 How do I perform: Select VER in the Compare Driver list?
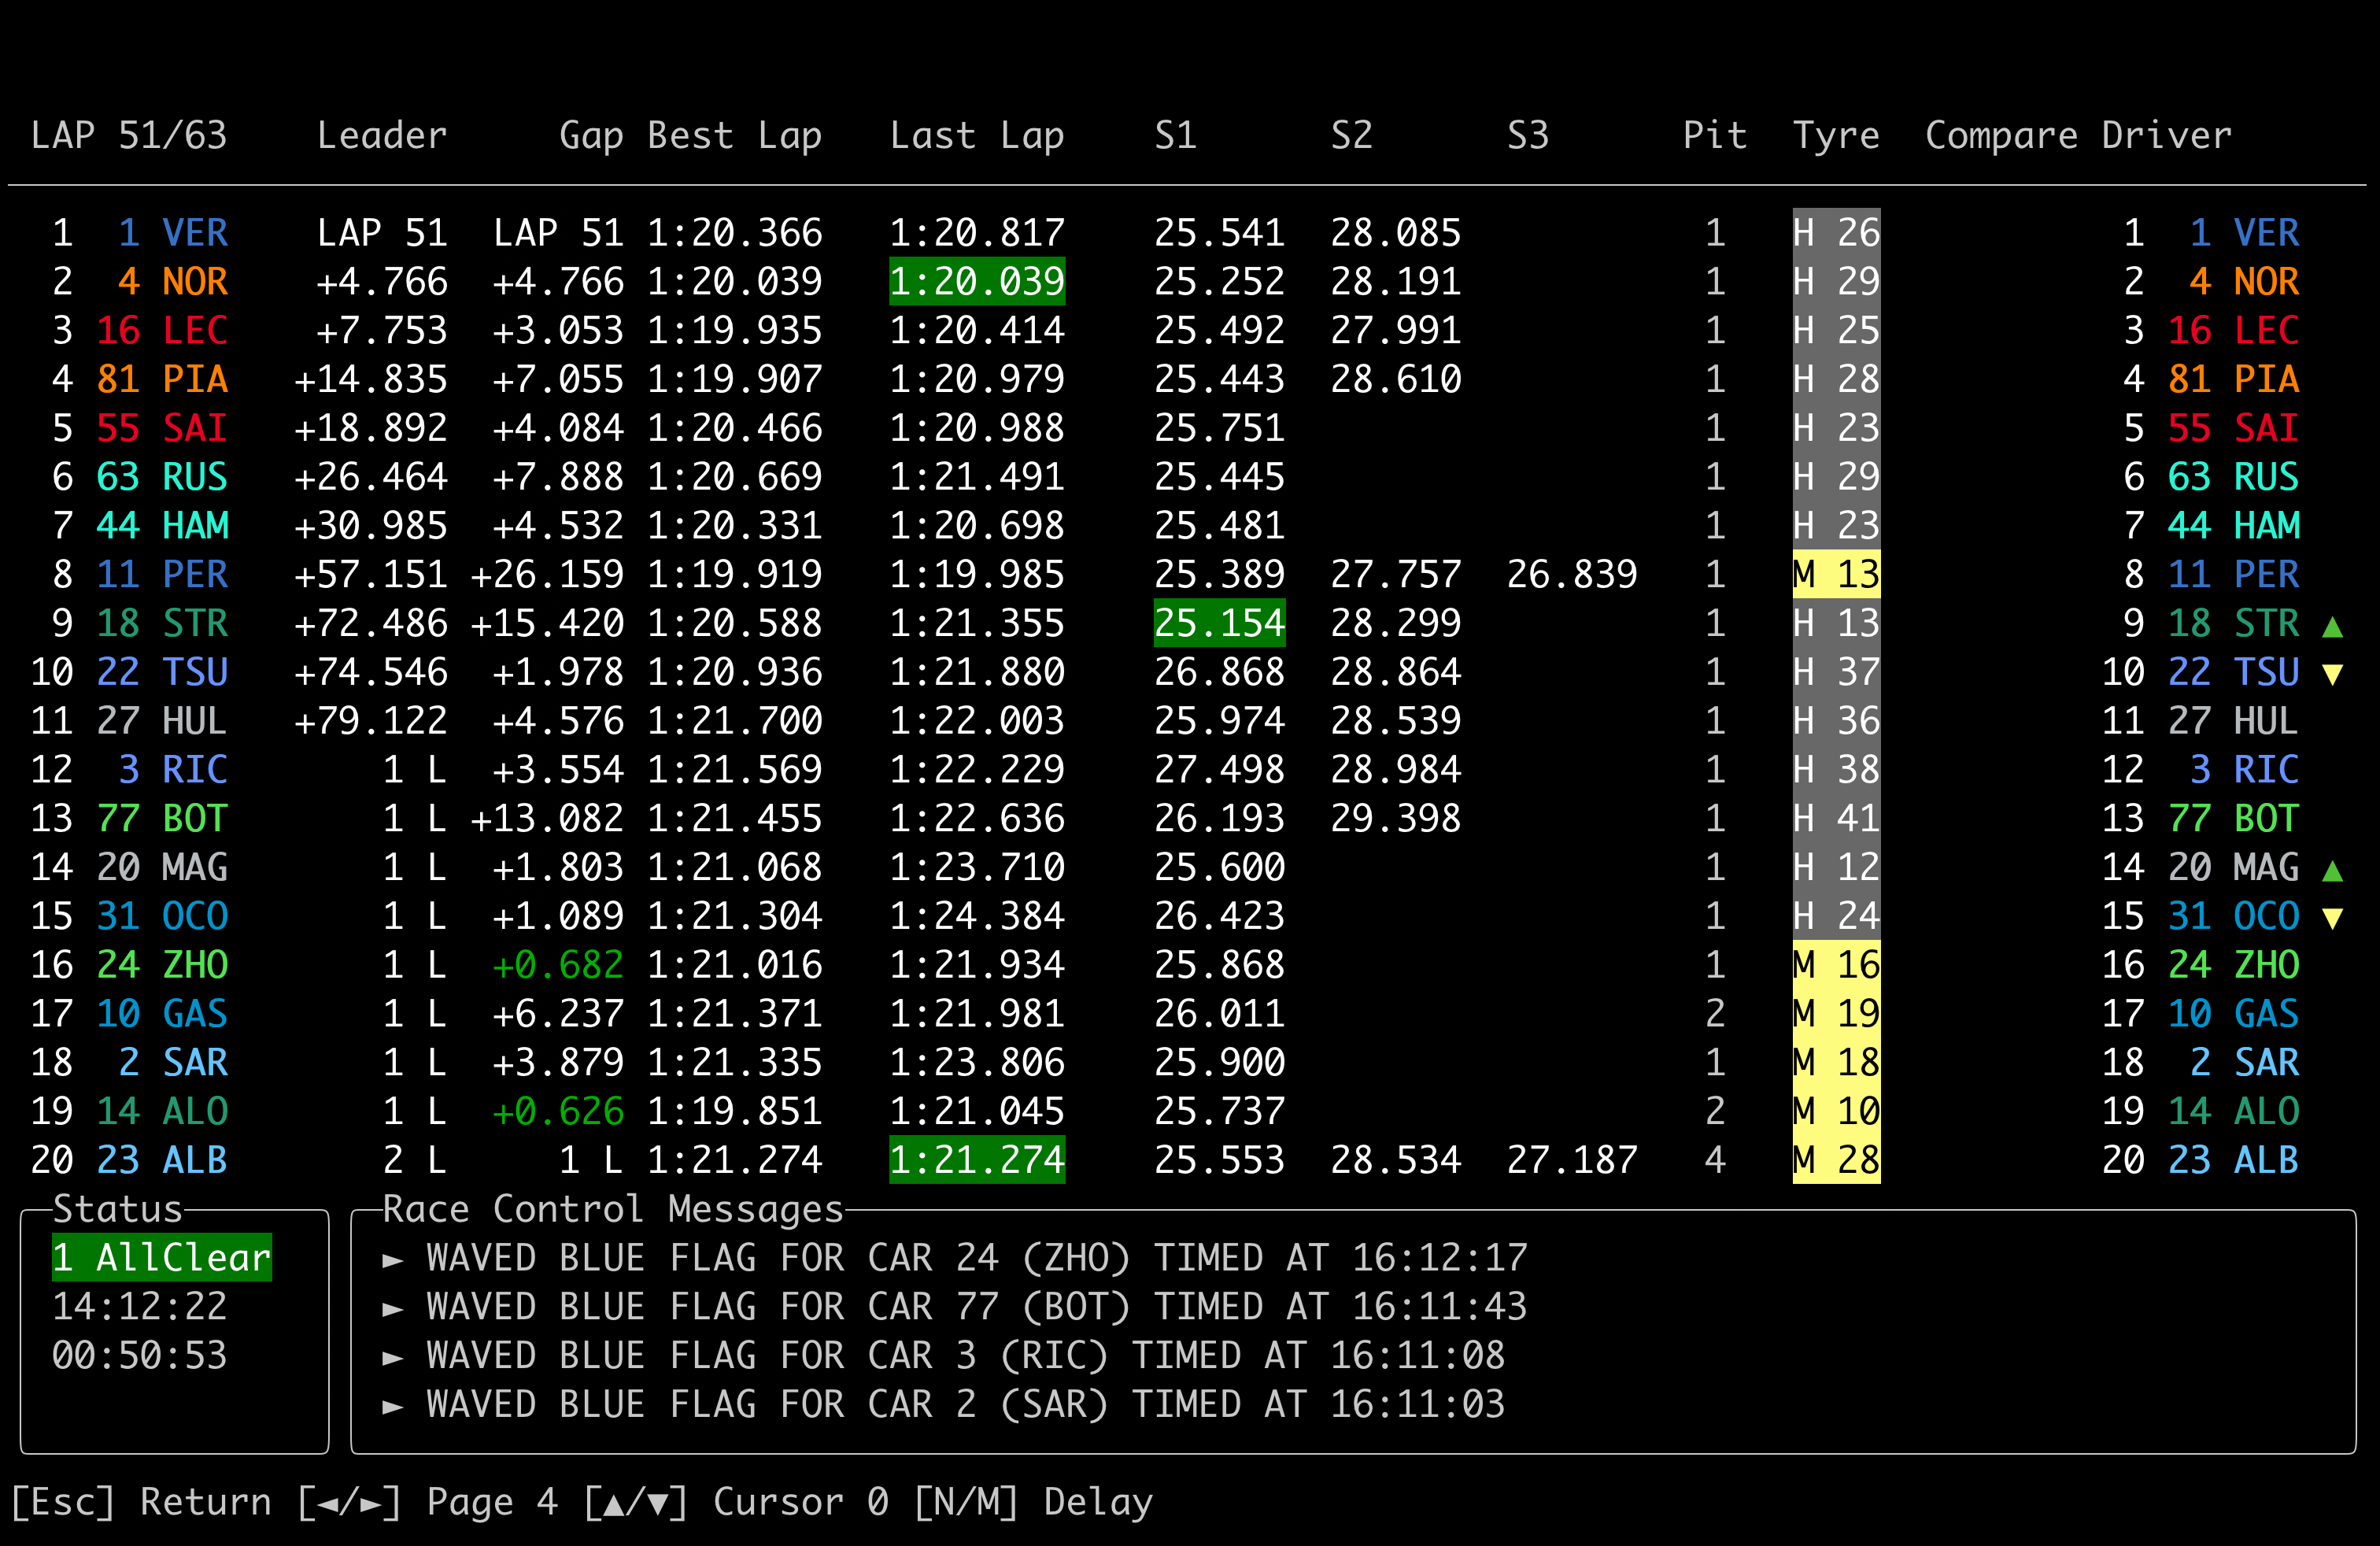point(2265,233)
